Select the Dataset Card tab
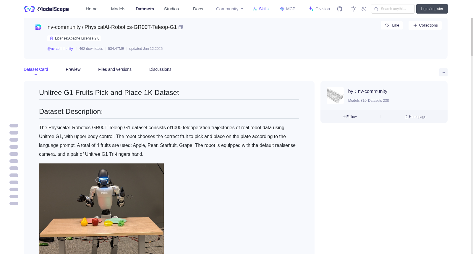This screenshot has width=473, height=254. [x=36, y=69]
